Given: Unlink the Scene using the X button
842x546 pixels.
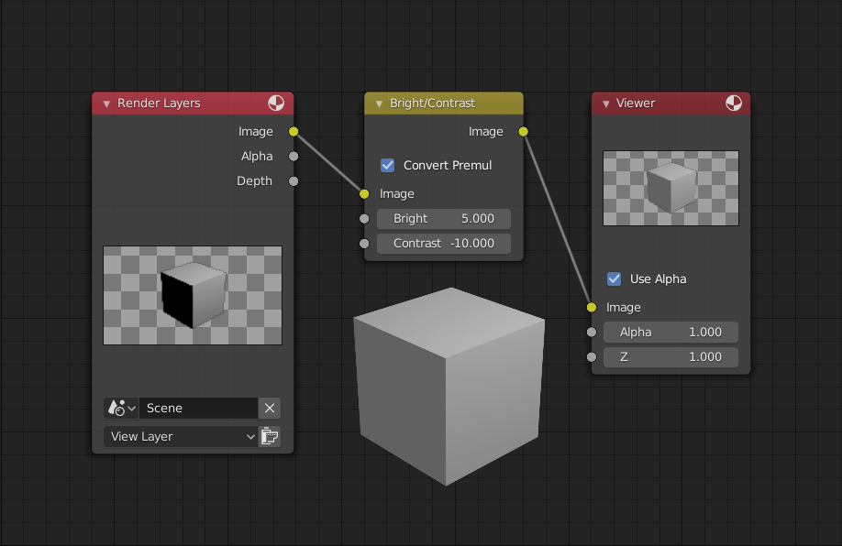Looking at the screenshot, I should [269, 408].
